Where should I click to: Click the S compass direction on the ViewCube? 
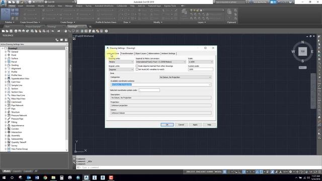pyautogui.click(x=303, y=61)
